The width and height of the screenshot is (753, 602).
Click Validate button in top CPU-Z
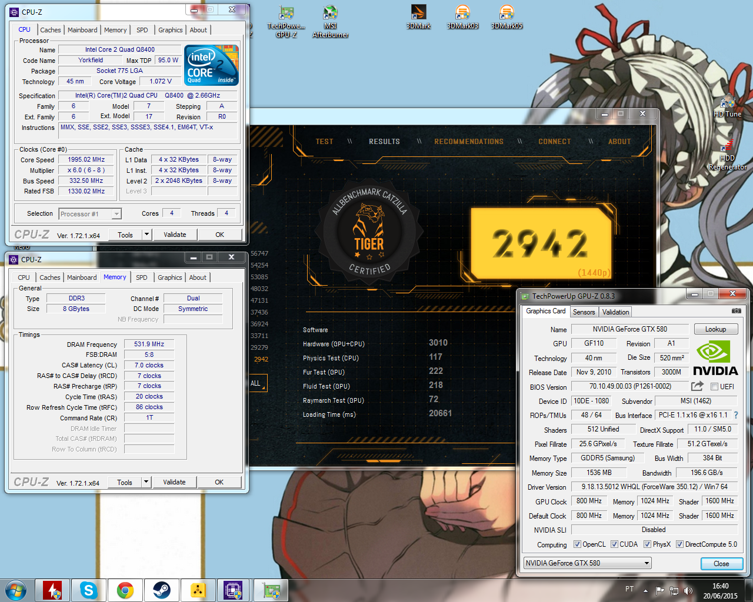pyautogui.click(x=175, y=235)
